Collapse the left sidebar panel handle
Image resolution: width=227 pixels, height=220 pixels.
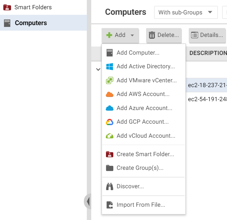(x=88, y=202)
